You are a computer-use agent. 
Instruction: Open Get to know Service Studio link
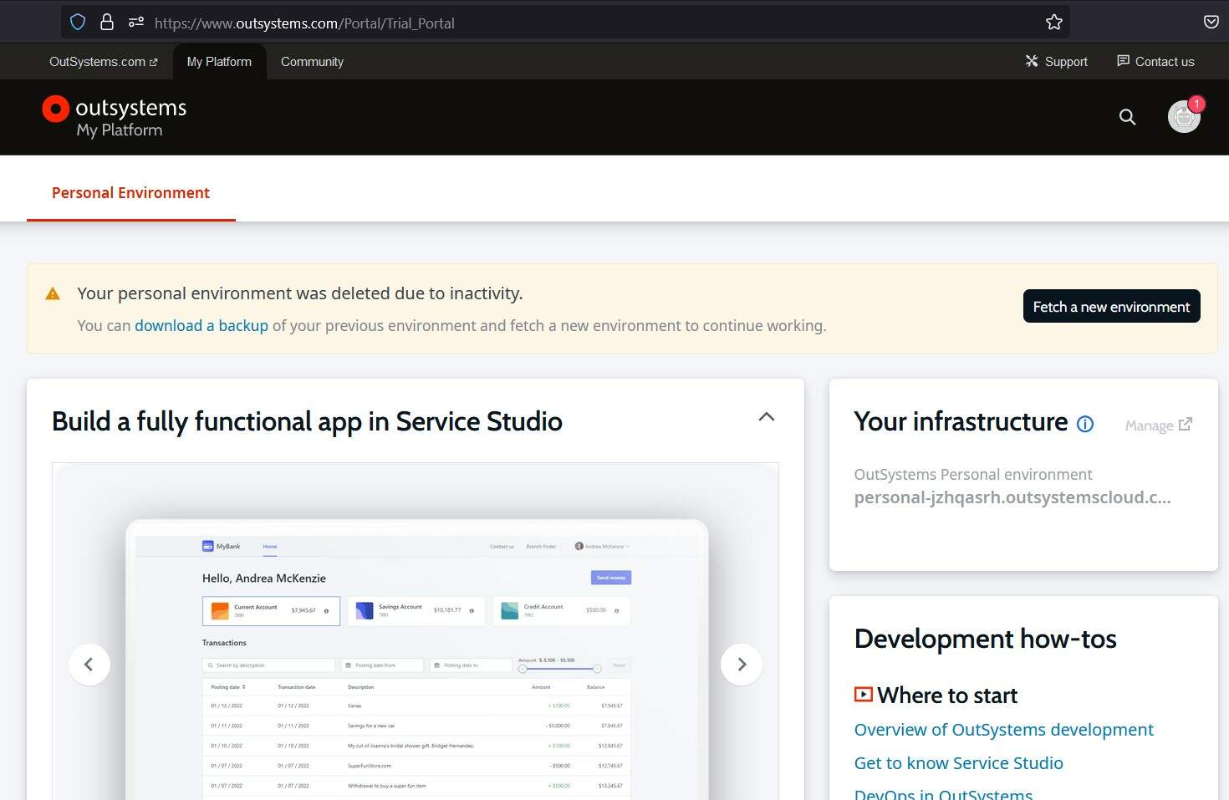click(959, 763)
